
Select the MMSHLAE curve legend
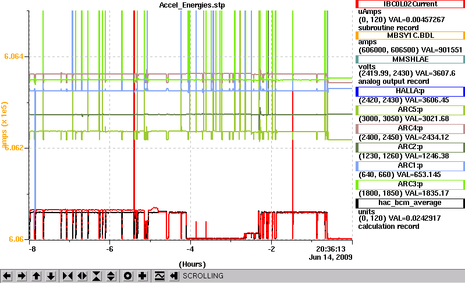point(410,59)
